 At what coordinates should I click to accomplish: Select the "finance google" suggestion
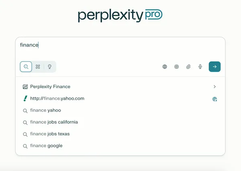tap(46, 146)
